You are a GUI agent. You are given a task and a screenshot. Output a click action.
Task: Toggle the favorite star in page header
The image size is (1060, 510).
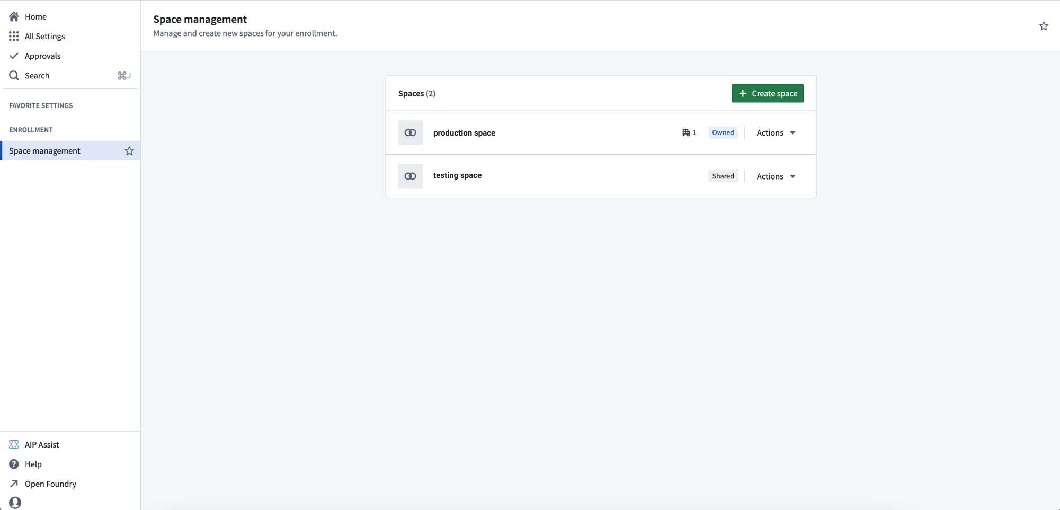coord(1044,26)
